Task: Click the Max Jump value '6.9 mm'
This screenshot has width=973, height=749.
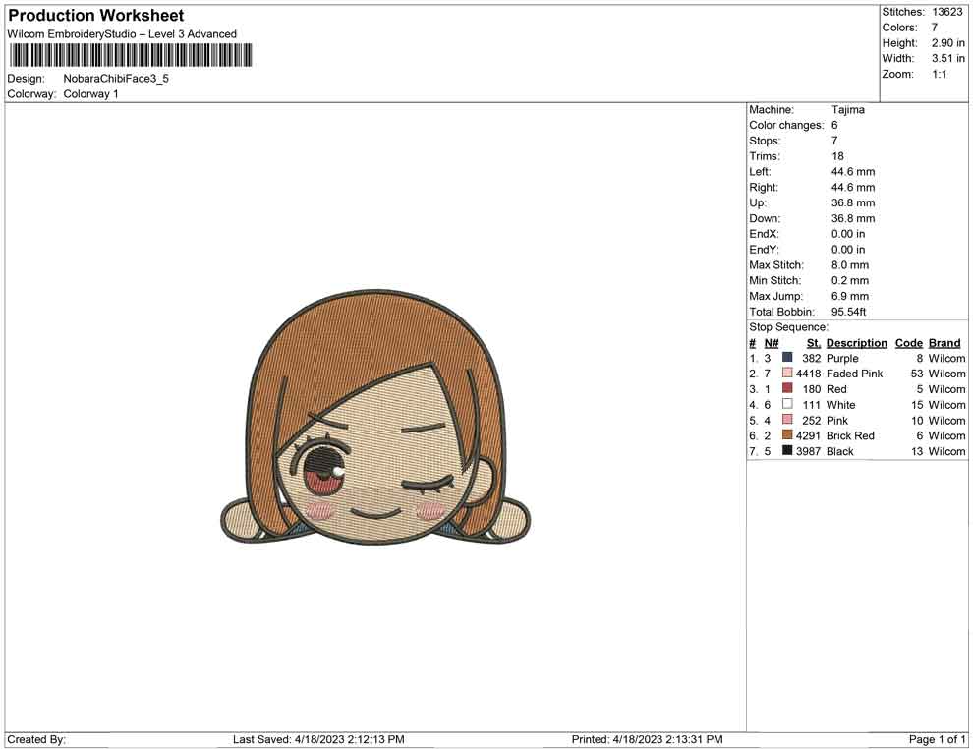Action: 850,296
